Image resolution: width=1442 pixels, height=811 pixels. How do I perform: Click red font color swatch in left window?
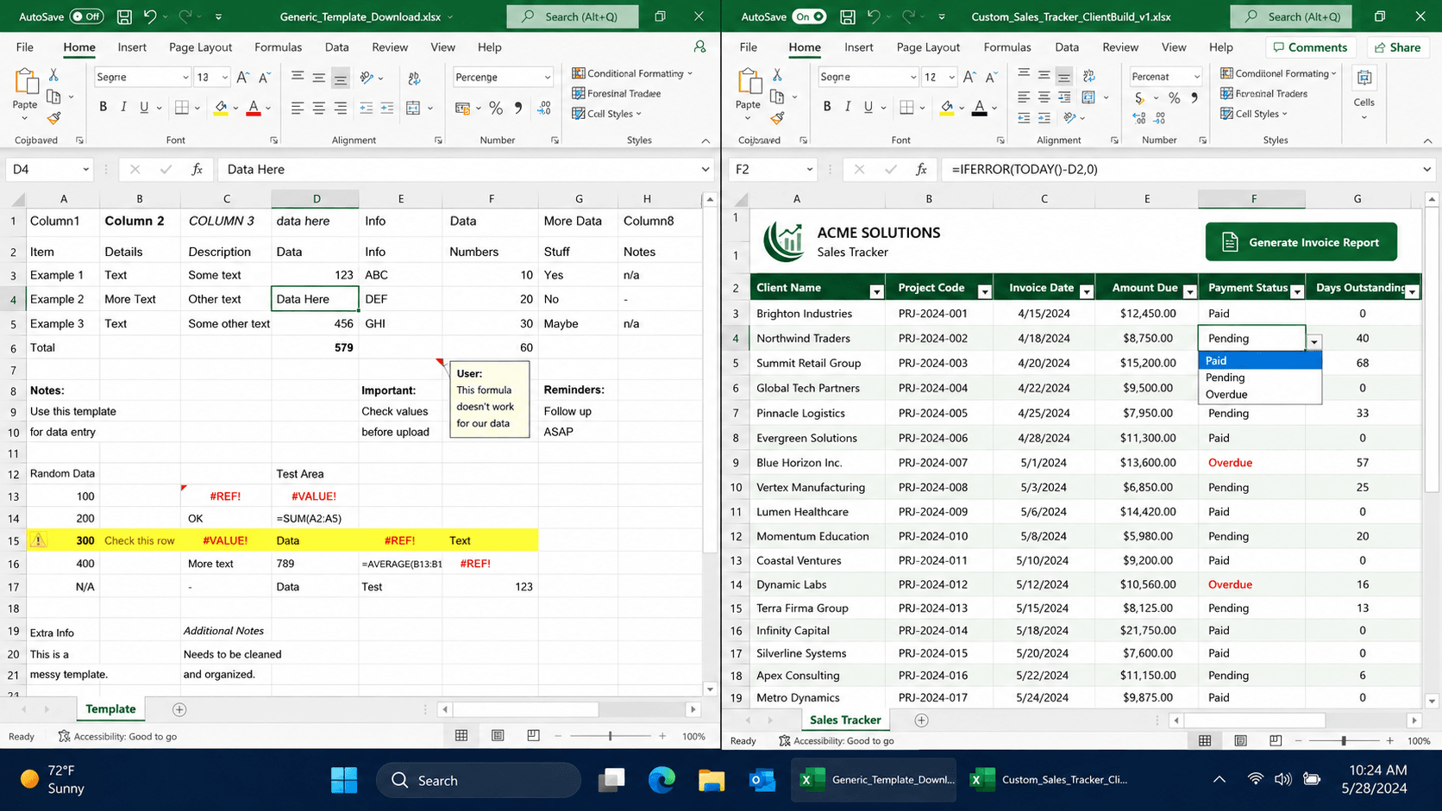coord(254,108)
